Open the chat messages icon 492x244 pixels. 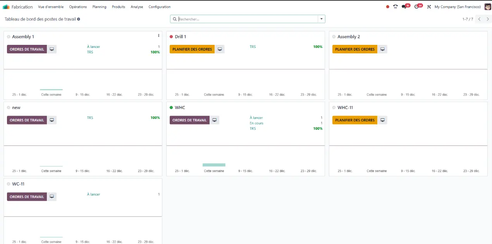[x=404, y=7]
